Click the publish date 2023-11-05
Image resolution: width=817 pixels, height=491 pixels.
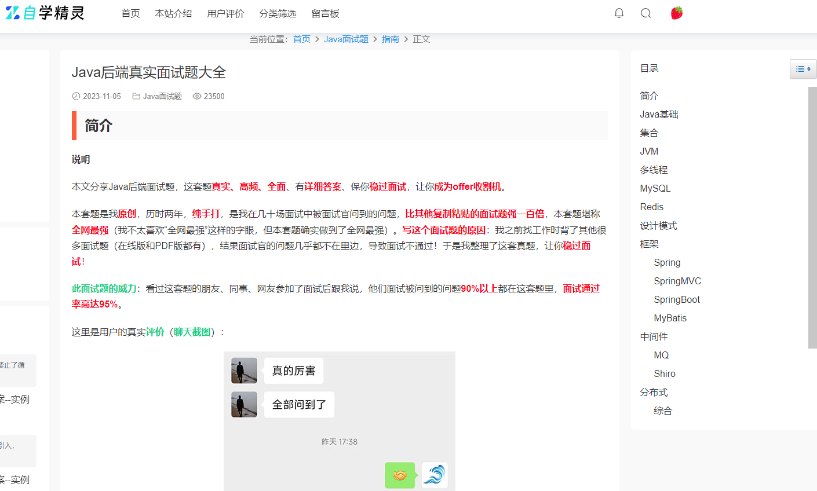(102, 96)
